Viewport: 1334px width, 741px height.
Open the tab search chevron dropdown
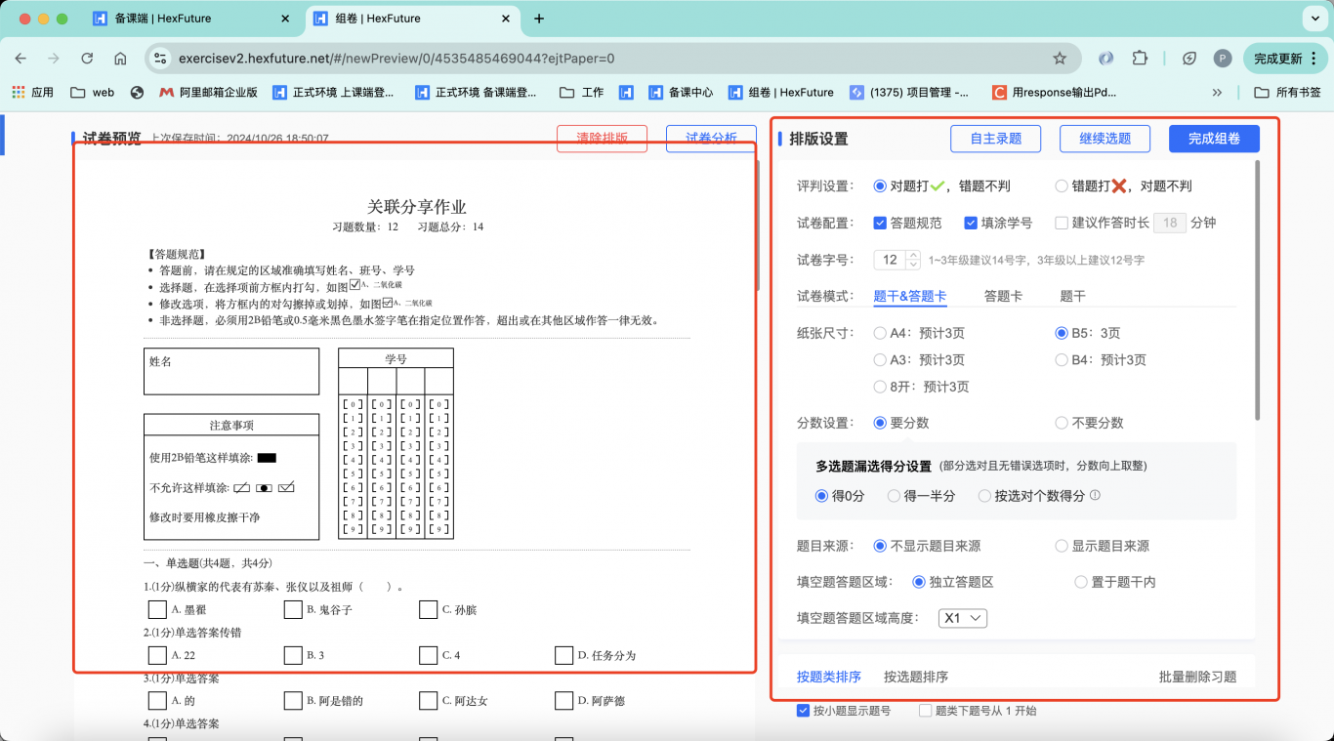pos(1313,19)
